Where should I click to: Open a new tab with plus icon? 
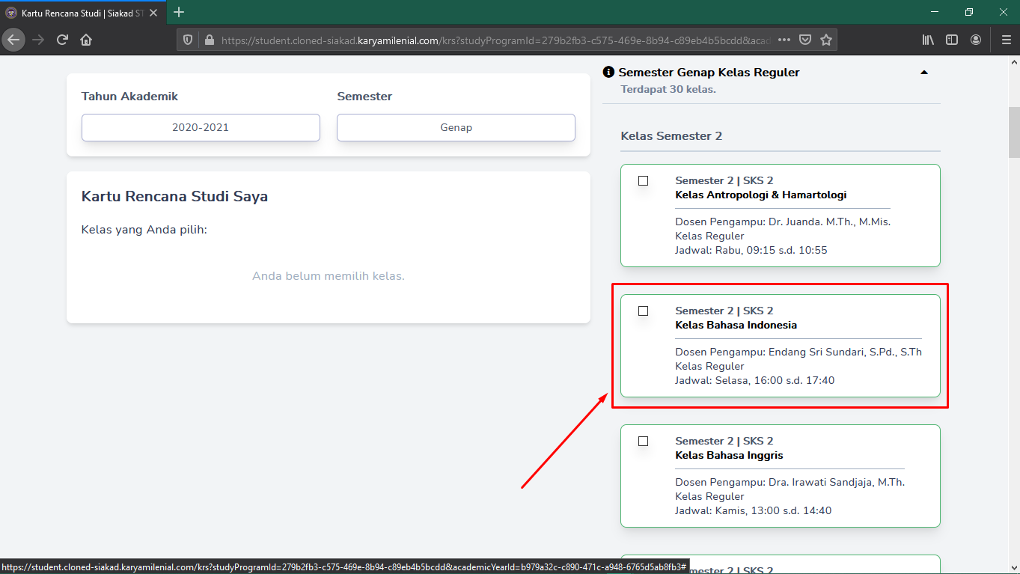tap(179, 12)
